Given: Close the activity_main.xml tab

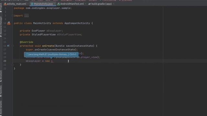Looking at the screenshot, I should click(x=28, y=4).
